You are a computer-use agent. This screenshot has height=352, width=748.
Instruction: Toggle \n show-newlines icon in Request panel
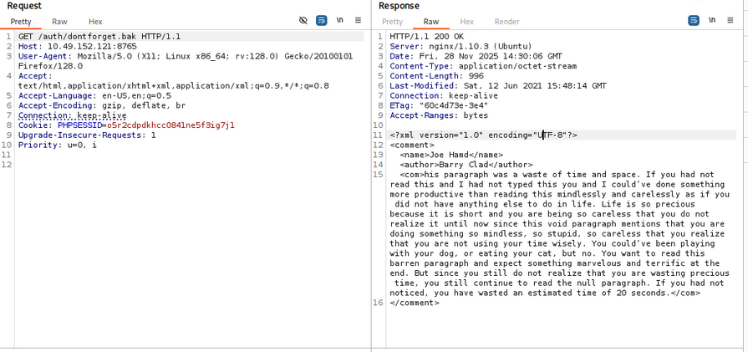pos(340,21)
